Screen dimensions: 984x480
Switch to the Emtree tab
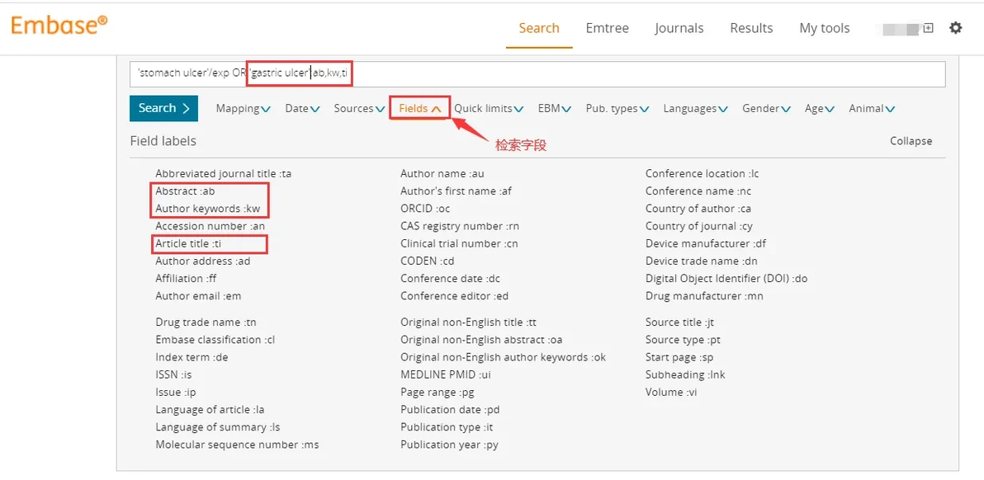607,28
